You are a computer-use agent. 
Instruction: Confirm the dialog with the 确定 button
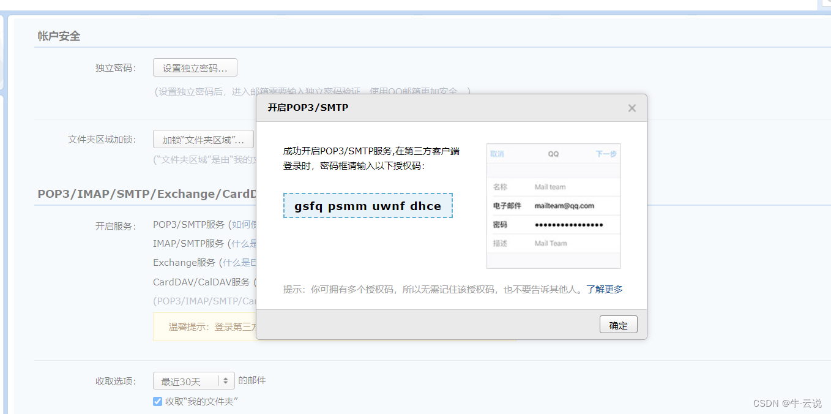click(618, 324)
